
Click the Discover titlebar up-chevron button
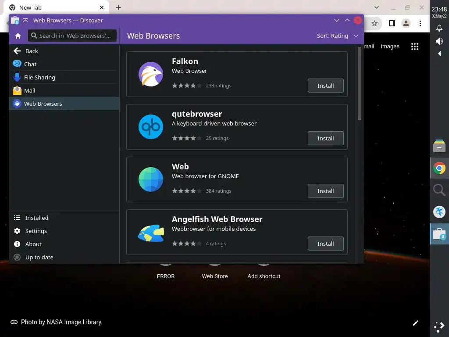coord(347,20)
